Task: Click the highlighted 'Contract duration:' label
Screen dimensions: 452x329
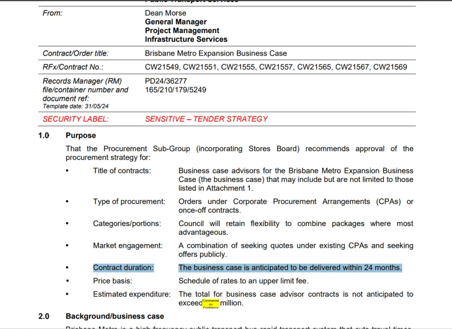Action: pyautogui.click(x=123, y=268)
